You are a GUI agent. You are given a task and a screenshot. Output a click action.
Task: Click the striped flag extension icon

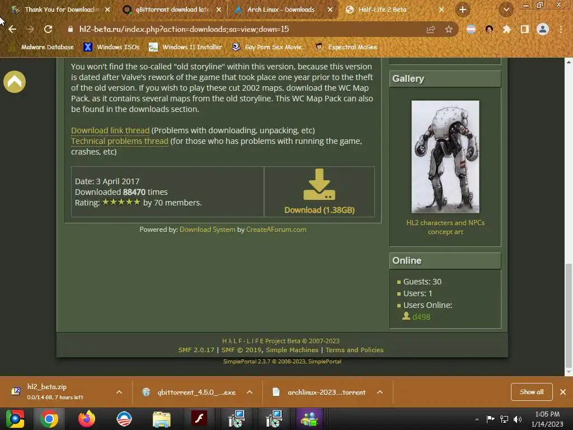tap(471, 29)
